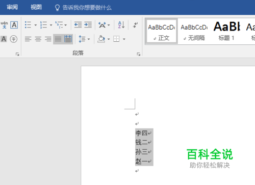Open the Bullets dropdown arrow

click(x=35, y=25)
